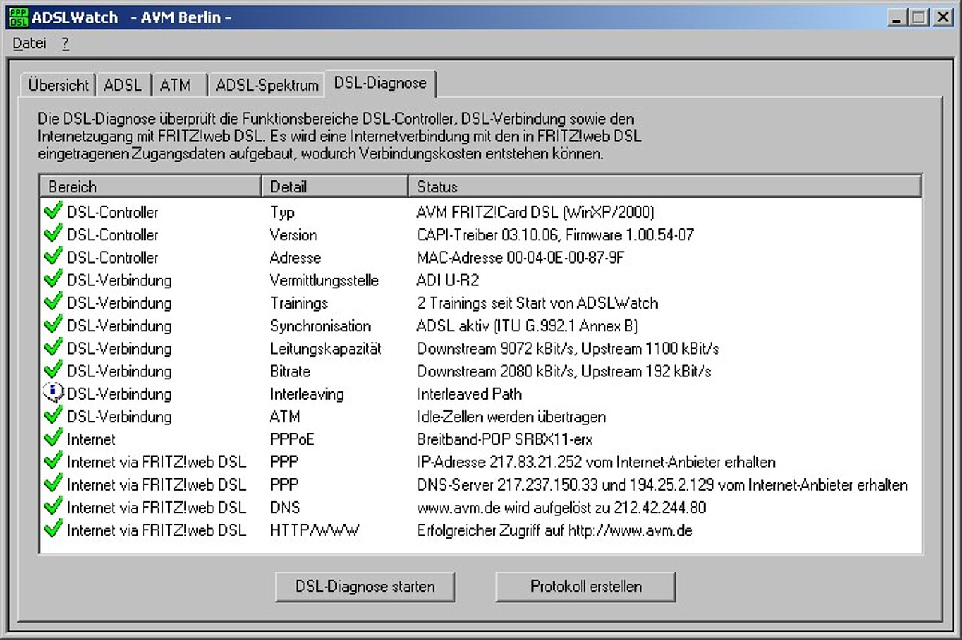
Task: Click the Status column header
Action: [664, 186]
